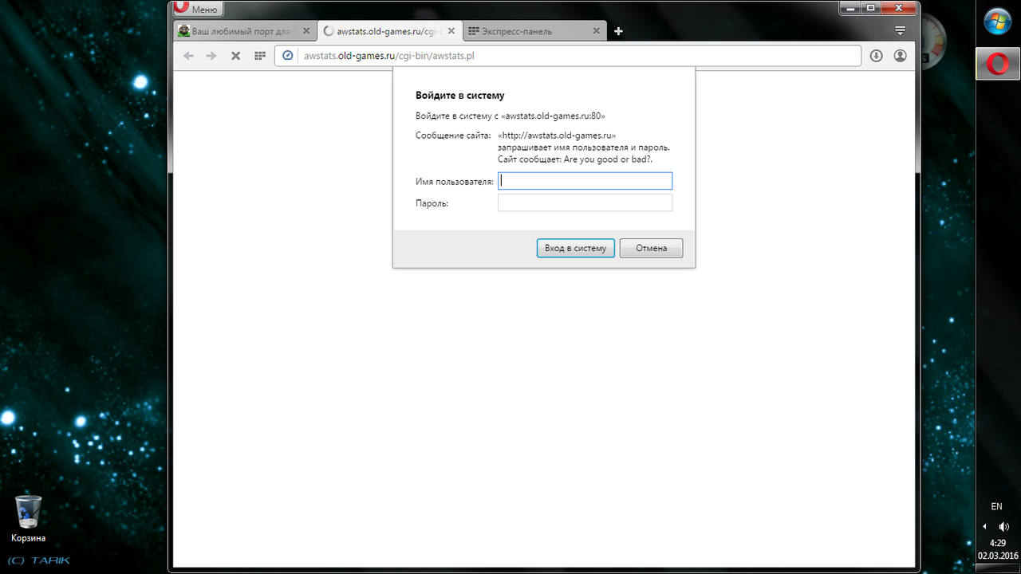
Task: Open a new tab with plus button
Action: (618, 32)
